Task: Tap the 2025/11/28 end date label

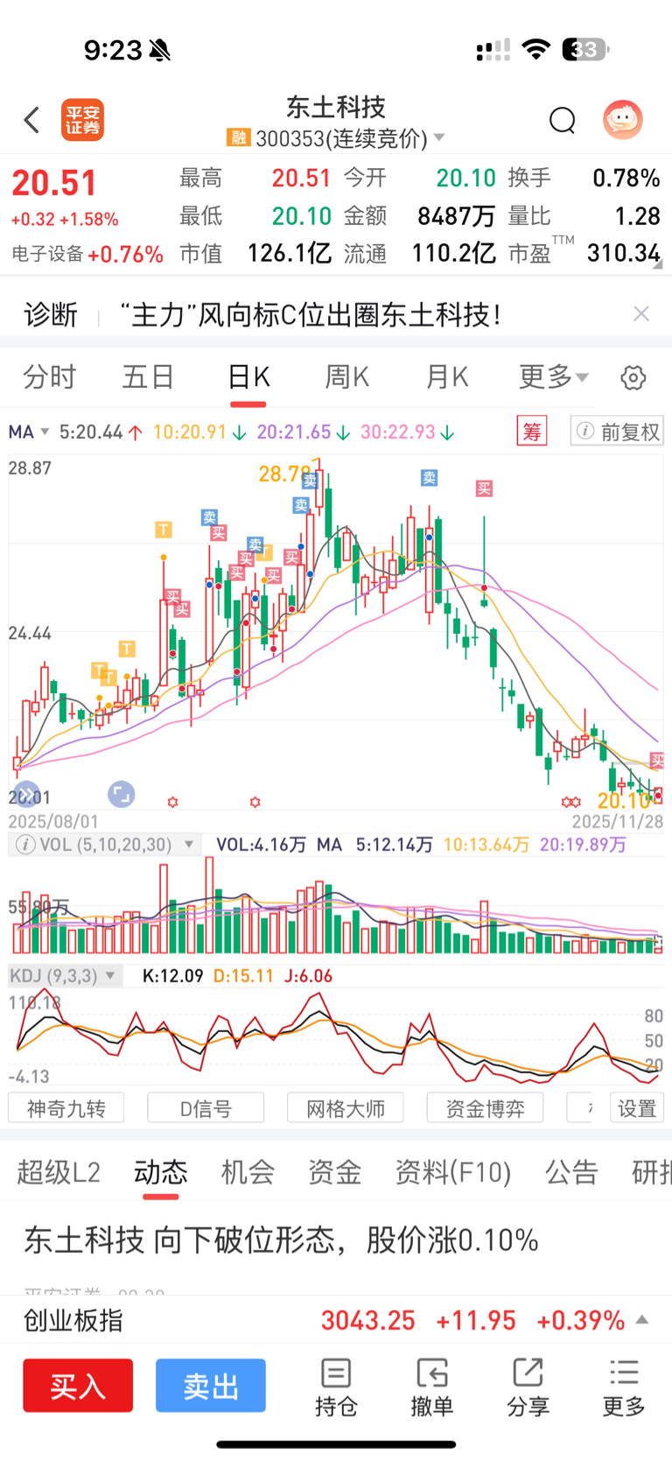Action: [618, 822]
